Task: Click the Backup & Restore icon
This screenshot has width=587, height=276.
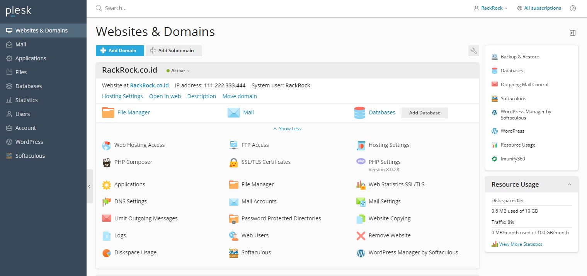Action: point(495,57)
